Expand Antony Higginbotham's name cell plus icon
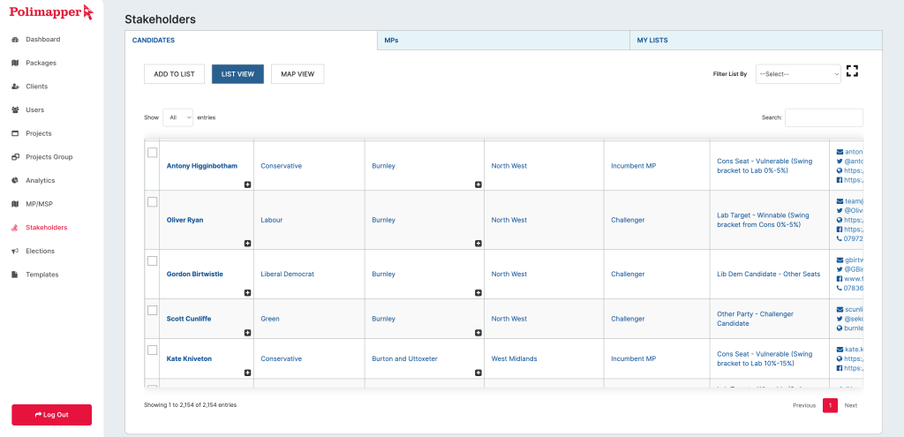 247,185
